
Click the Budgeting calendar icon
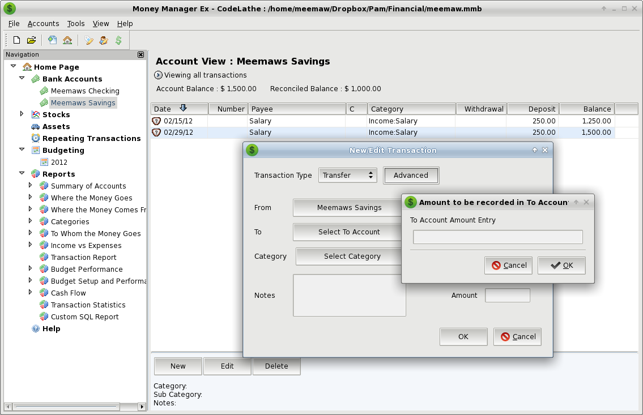(36, 151)
